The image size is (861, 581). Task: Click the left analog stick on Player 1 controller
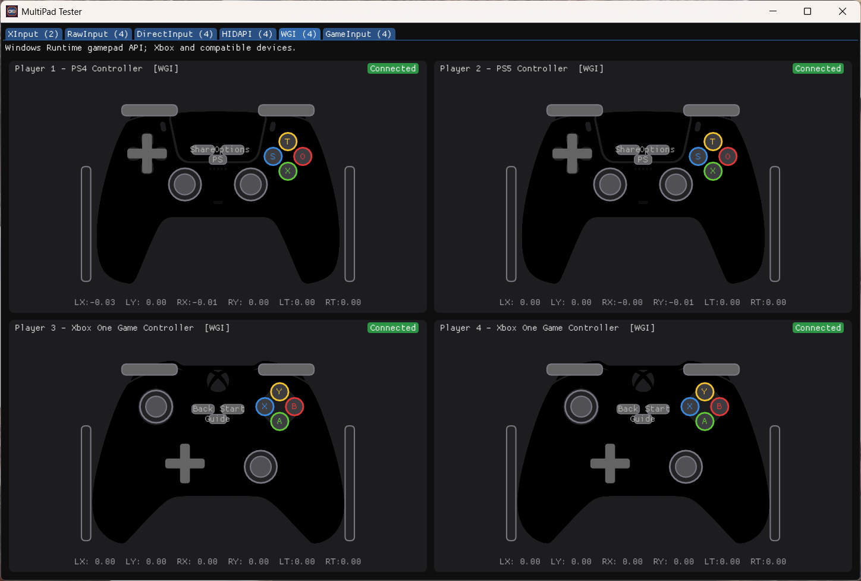pos(185,184)
